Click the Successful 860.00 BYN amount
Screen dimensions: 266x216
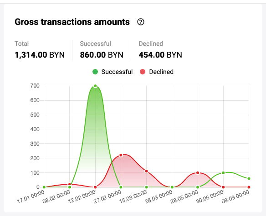coord(102,55)
